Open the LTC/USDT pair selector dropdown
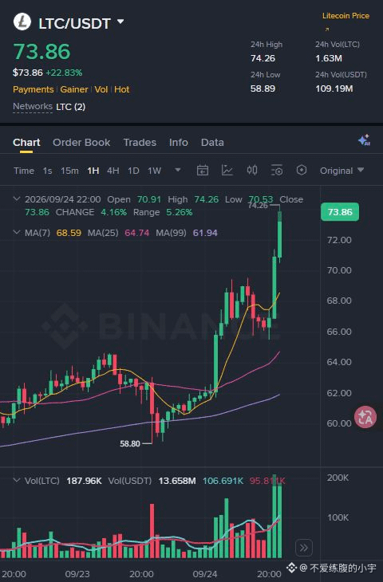 pos(81,23)
